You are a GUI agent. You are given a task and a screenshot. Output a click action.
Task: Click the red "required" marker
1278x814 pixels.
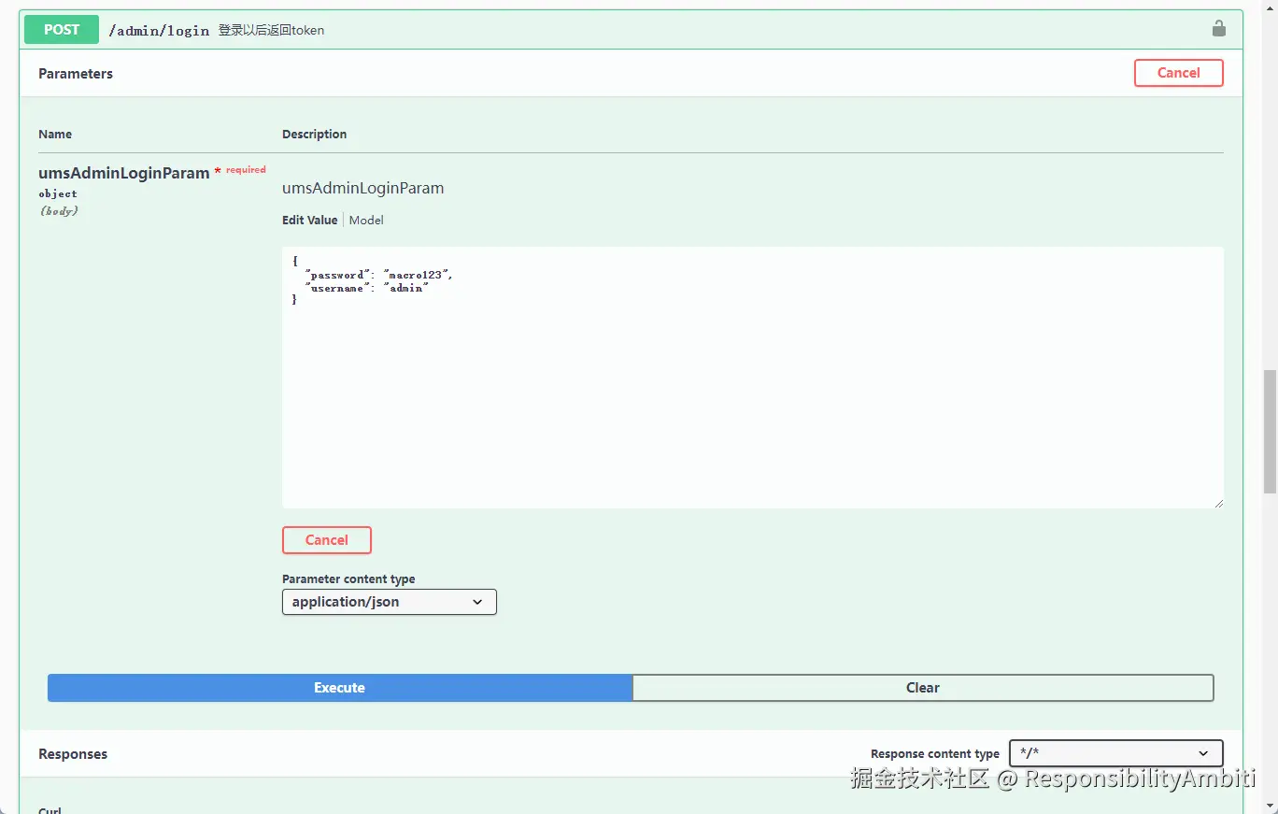tap(246, 170)
